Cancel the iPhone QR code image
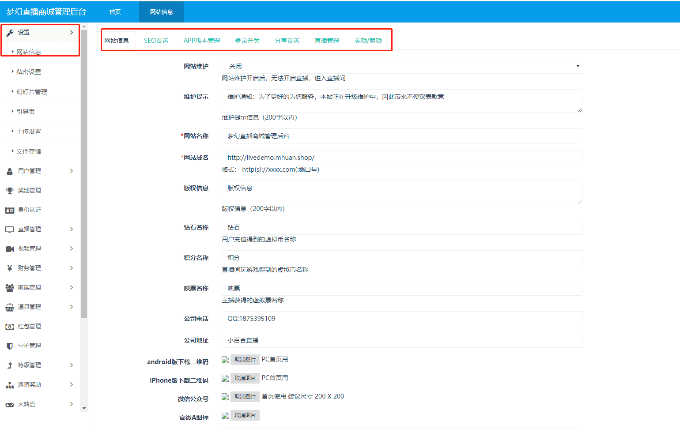The height and width of the screenshot is (429, 680). [x=245, y=378]
